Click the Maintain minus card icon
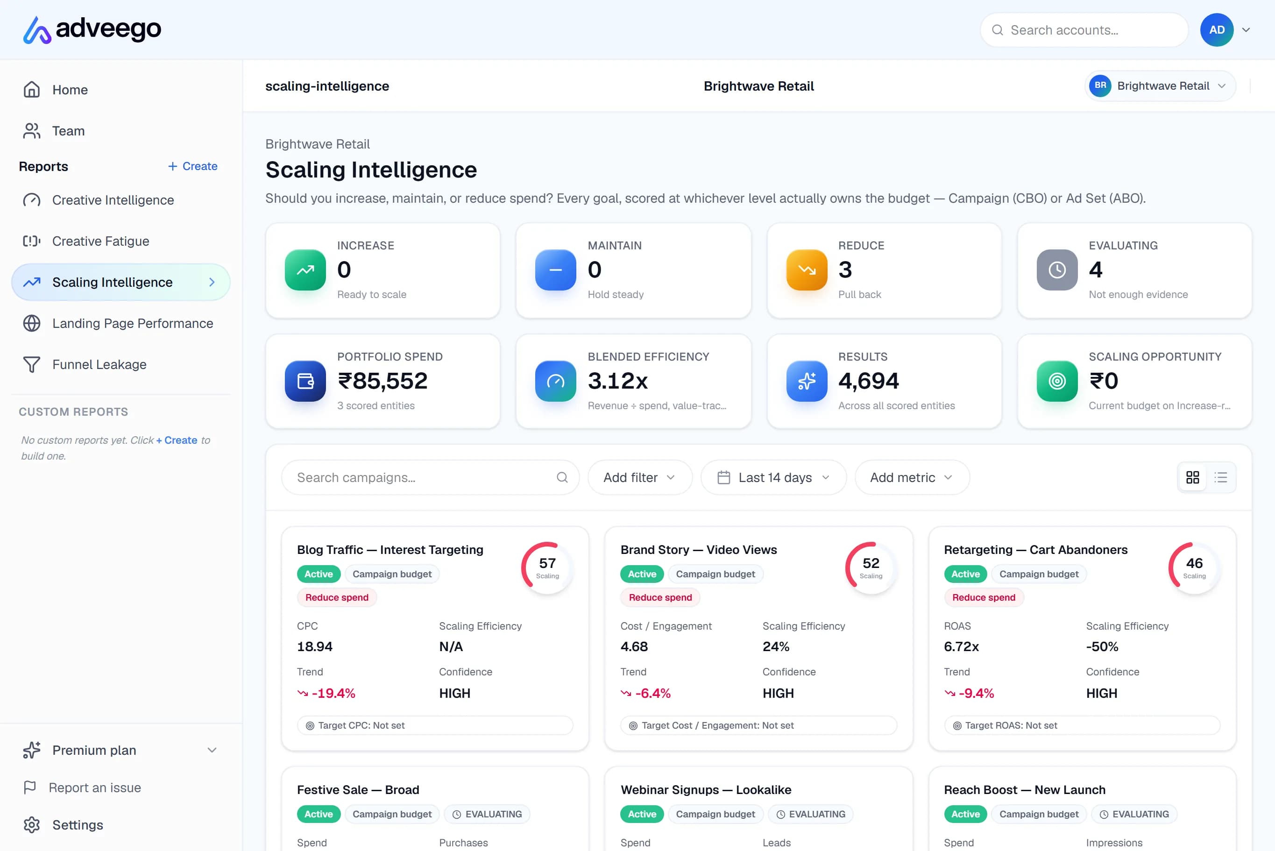Image resolution: width=1275 pixels, height=851 pixels. (555, 270)
